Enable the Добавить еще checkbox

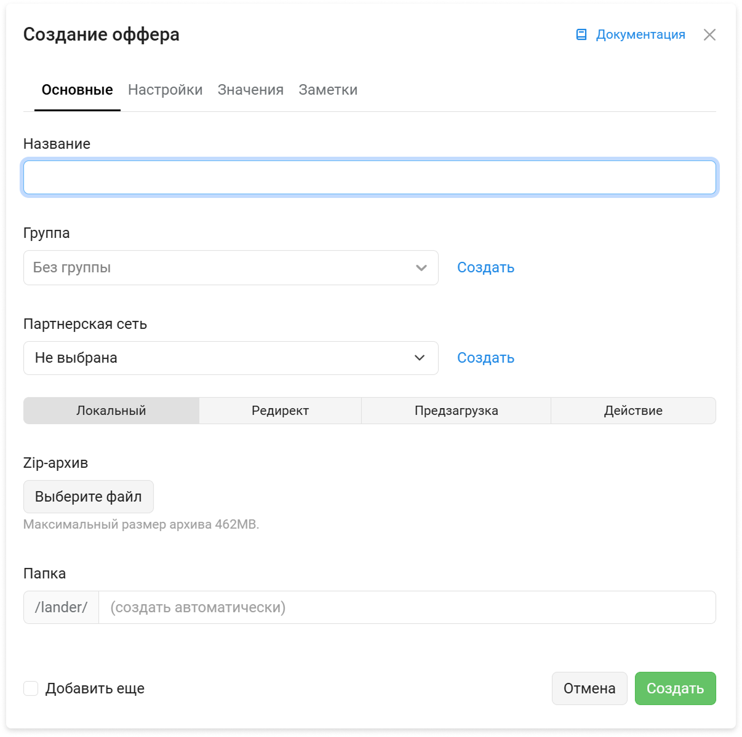coord(31,688)
